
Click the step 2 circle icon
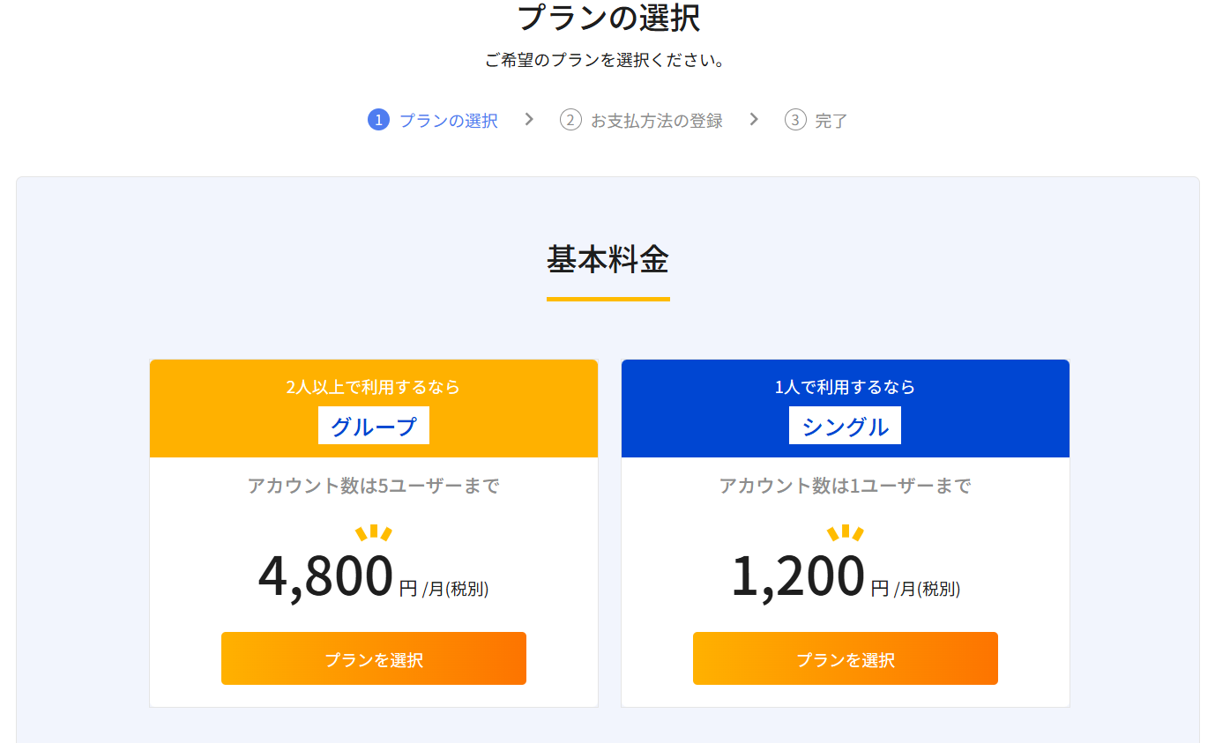tap(570, 120)
